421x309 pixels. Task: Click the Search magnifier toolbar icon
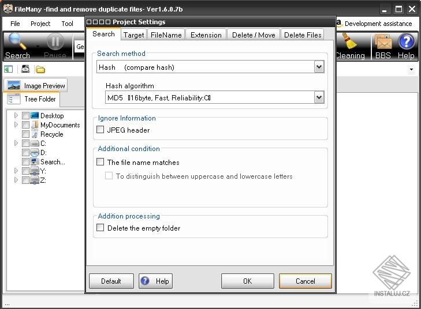tap(17, 42)
